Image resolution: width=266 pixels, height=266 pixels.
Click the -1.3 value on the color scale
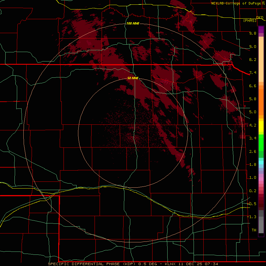point(252,217)
